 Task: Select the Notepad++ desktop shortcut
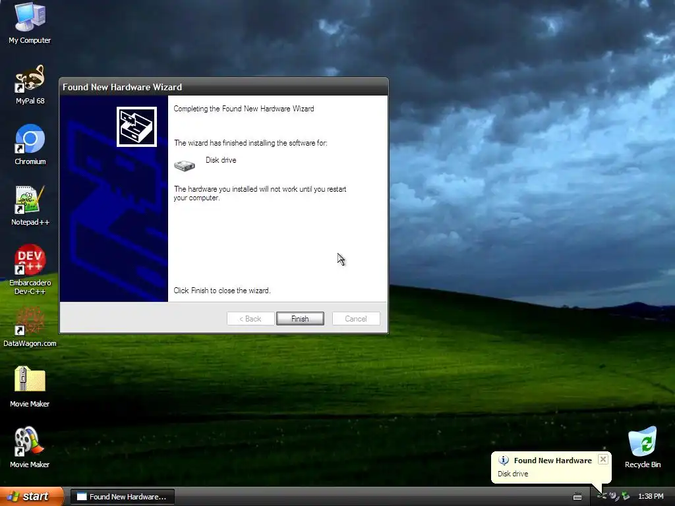tap(30, 206)
